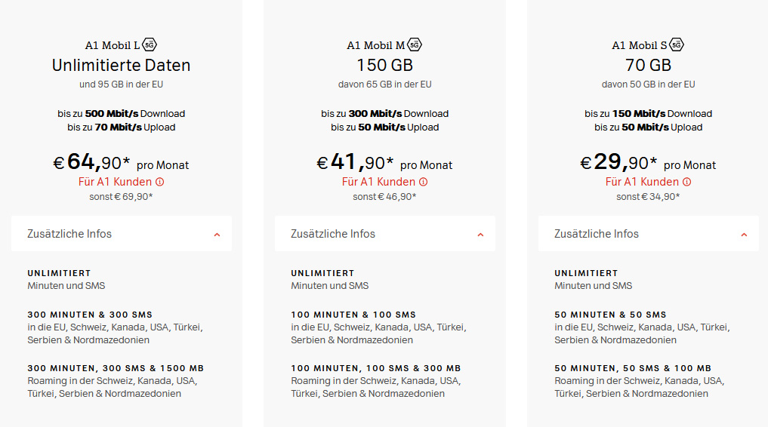Click Zusätzliche Infos label in the Mobil L card
768x427 pixels.
coord(69,234)
